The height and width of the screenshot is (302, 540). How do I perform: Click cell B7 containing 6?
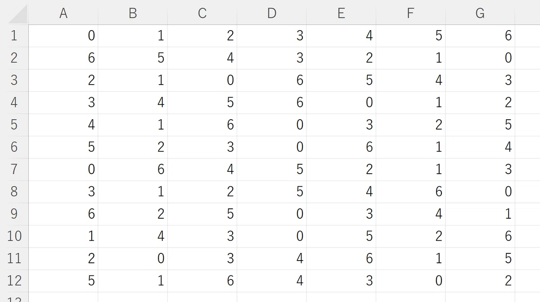pos(133,169)
